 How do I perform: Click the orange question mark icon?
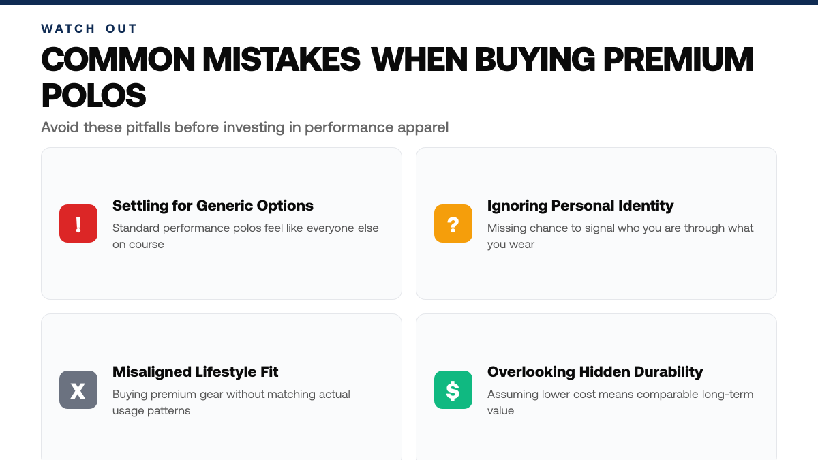click(453, 224)
